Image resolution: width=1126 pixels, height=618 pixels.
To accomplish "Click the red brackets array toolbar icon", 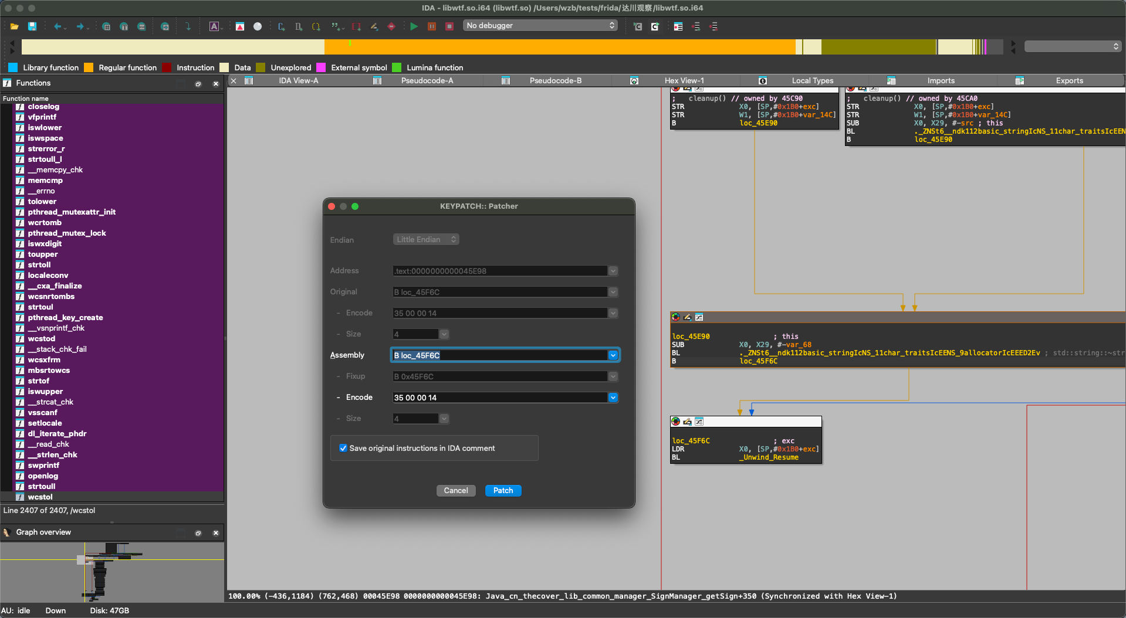I will point(356,26).
